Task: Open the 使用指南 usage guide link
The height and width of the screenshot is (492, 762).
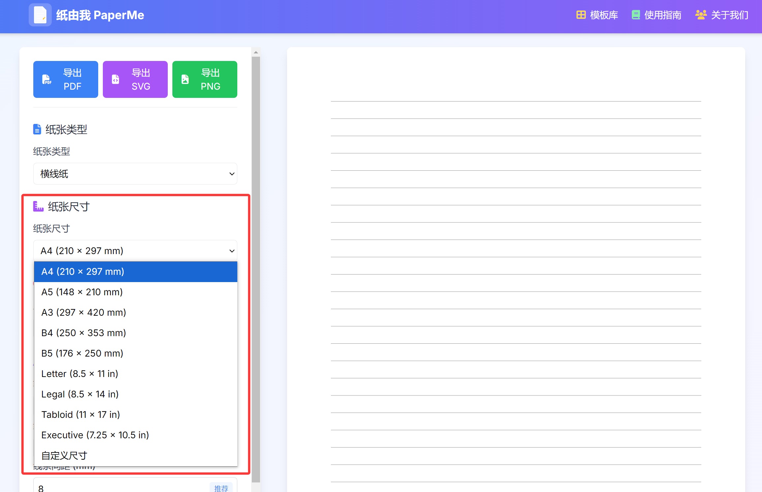Action: [x=662, y=15]
